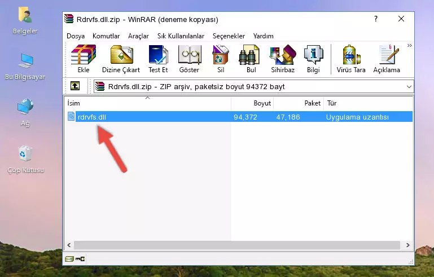Show archive Bilgi (Info)

tap(313, 59)
